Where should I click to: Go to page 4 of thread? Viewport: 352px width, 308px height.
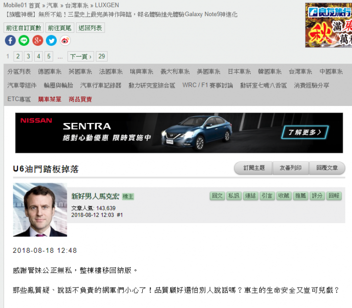coord(39,56)
